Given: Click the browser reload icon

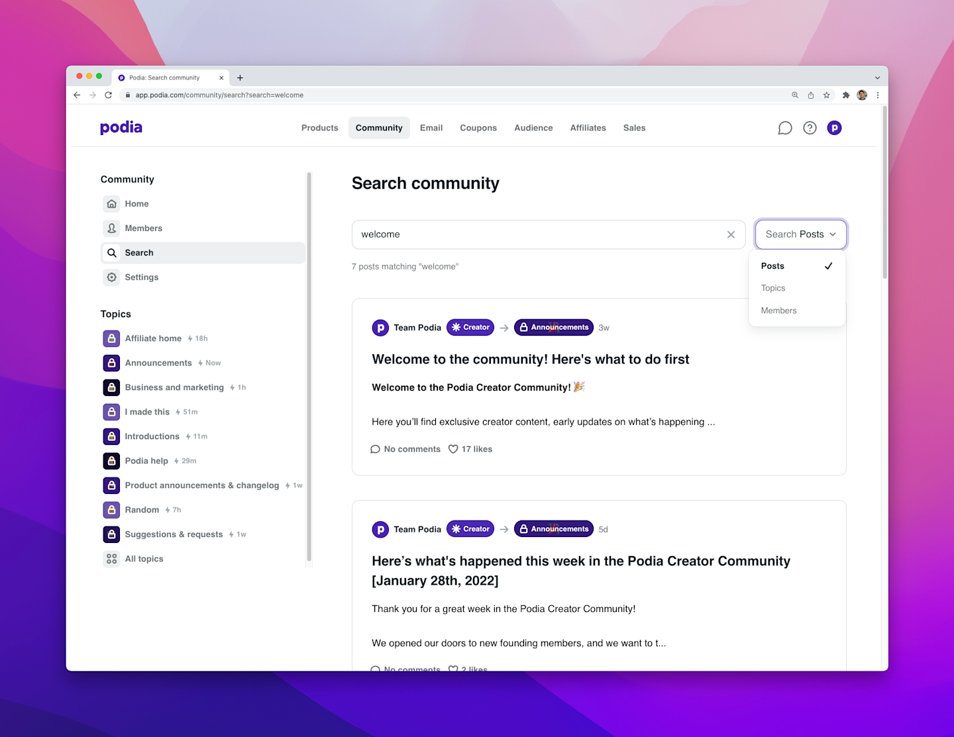Looking at the screenshot, I should (109, 95).
